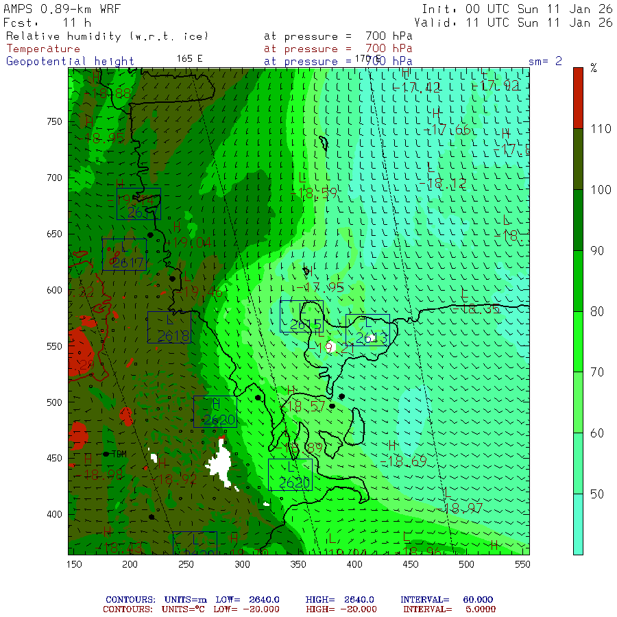Click the "600" y-axis tick label
Screen dimensions: 617x617
(54, 290)
